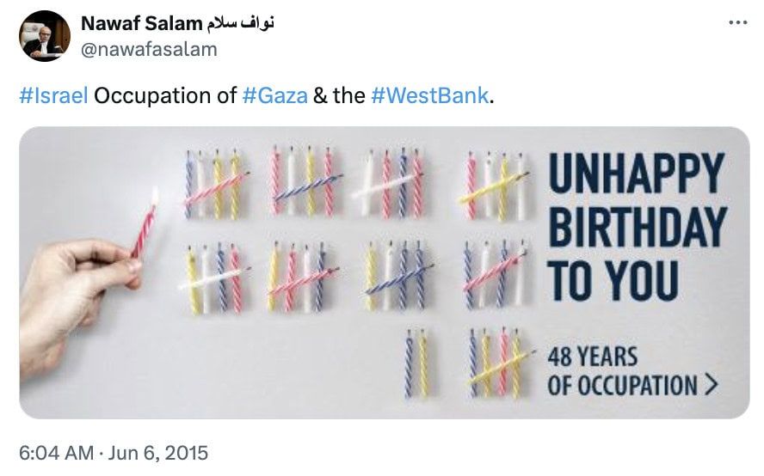Image resolution: width=764 pixels, height=476 pixels.
Task: Click the two loose blue and yellow candles
Action: tap(416, 363)
